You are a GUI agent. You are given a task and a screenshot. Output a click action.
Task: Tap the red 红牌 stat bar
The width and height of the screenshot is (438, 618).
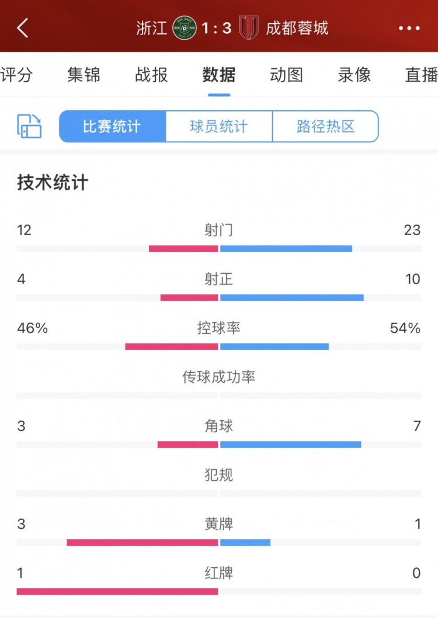pyautogui.click(x=117, y=592)
